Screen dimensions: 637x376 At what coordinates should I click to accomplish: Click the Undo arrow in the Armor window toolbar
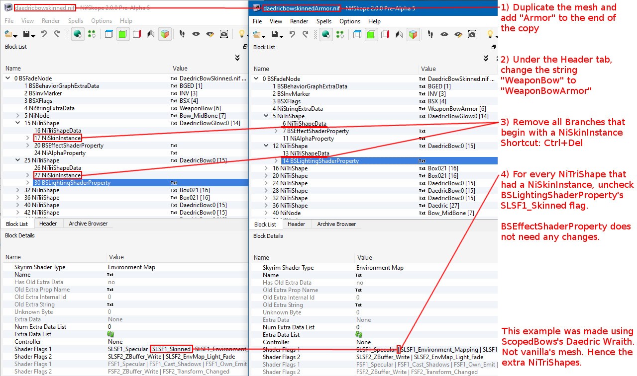coord(292,34)
